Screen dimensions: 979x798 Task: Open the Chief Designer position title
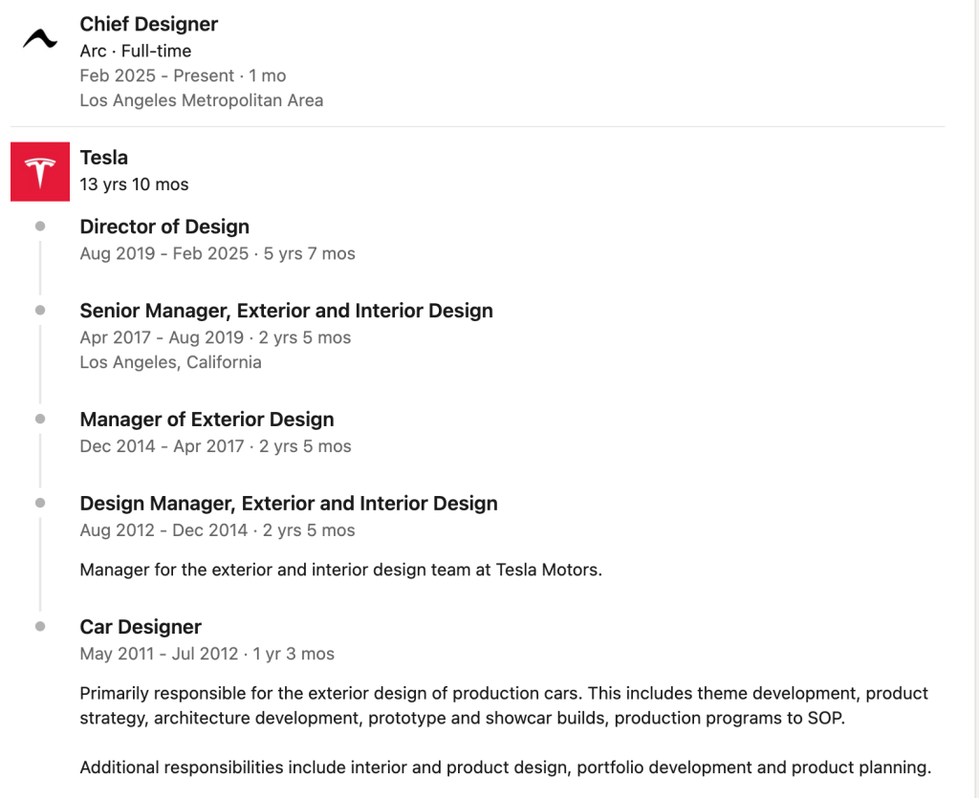(148, 24)
